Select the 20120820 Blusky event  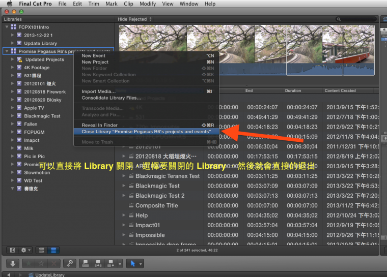pyautogui.click(x=42, y=100)
